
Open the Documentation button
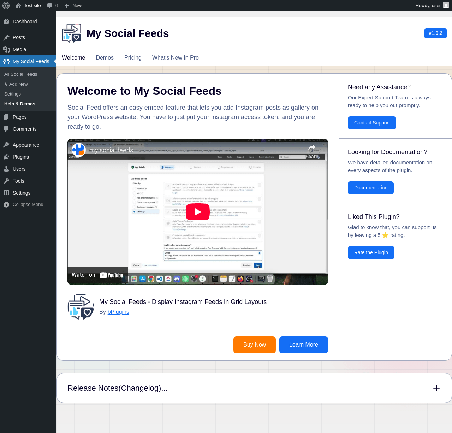[x=371, y=188]
